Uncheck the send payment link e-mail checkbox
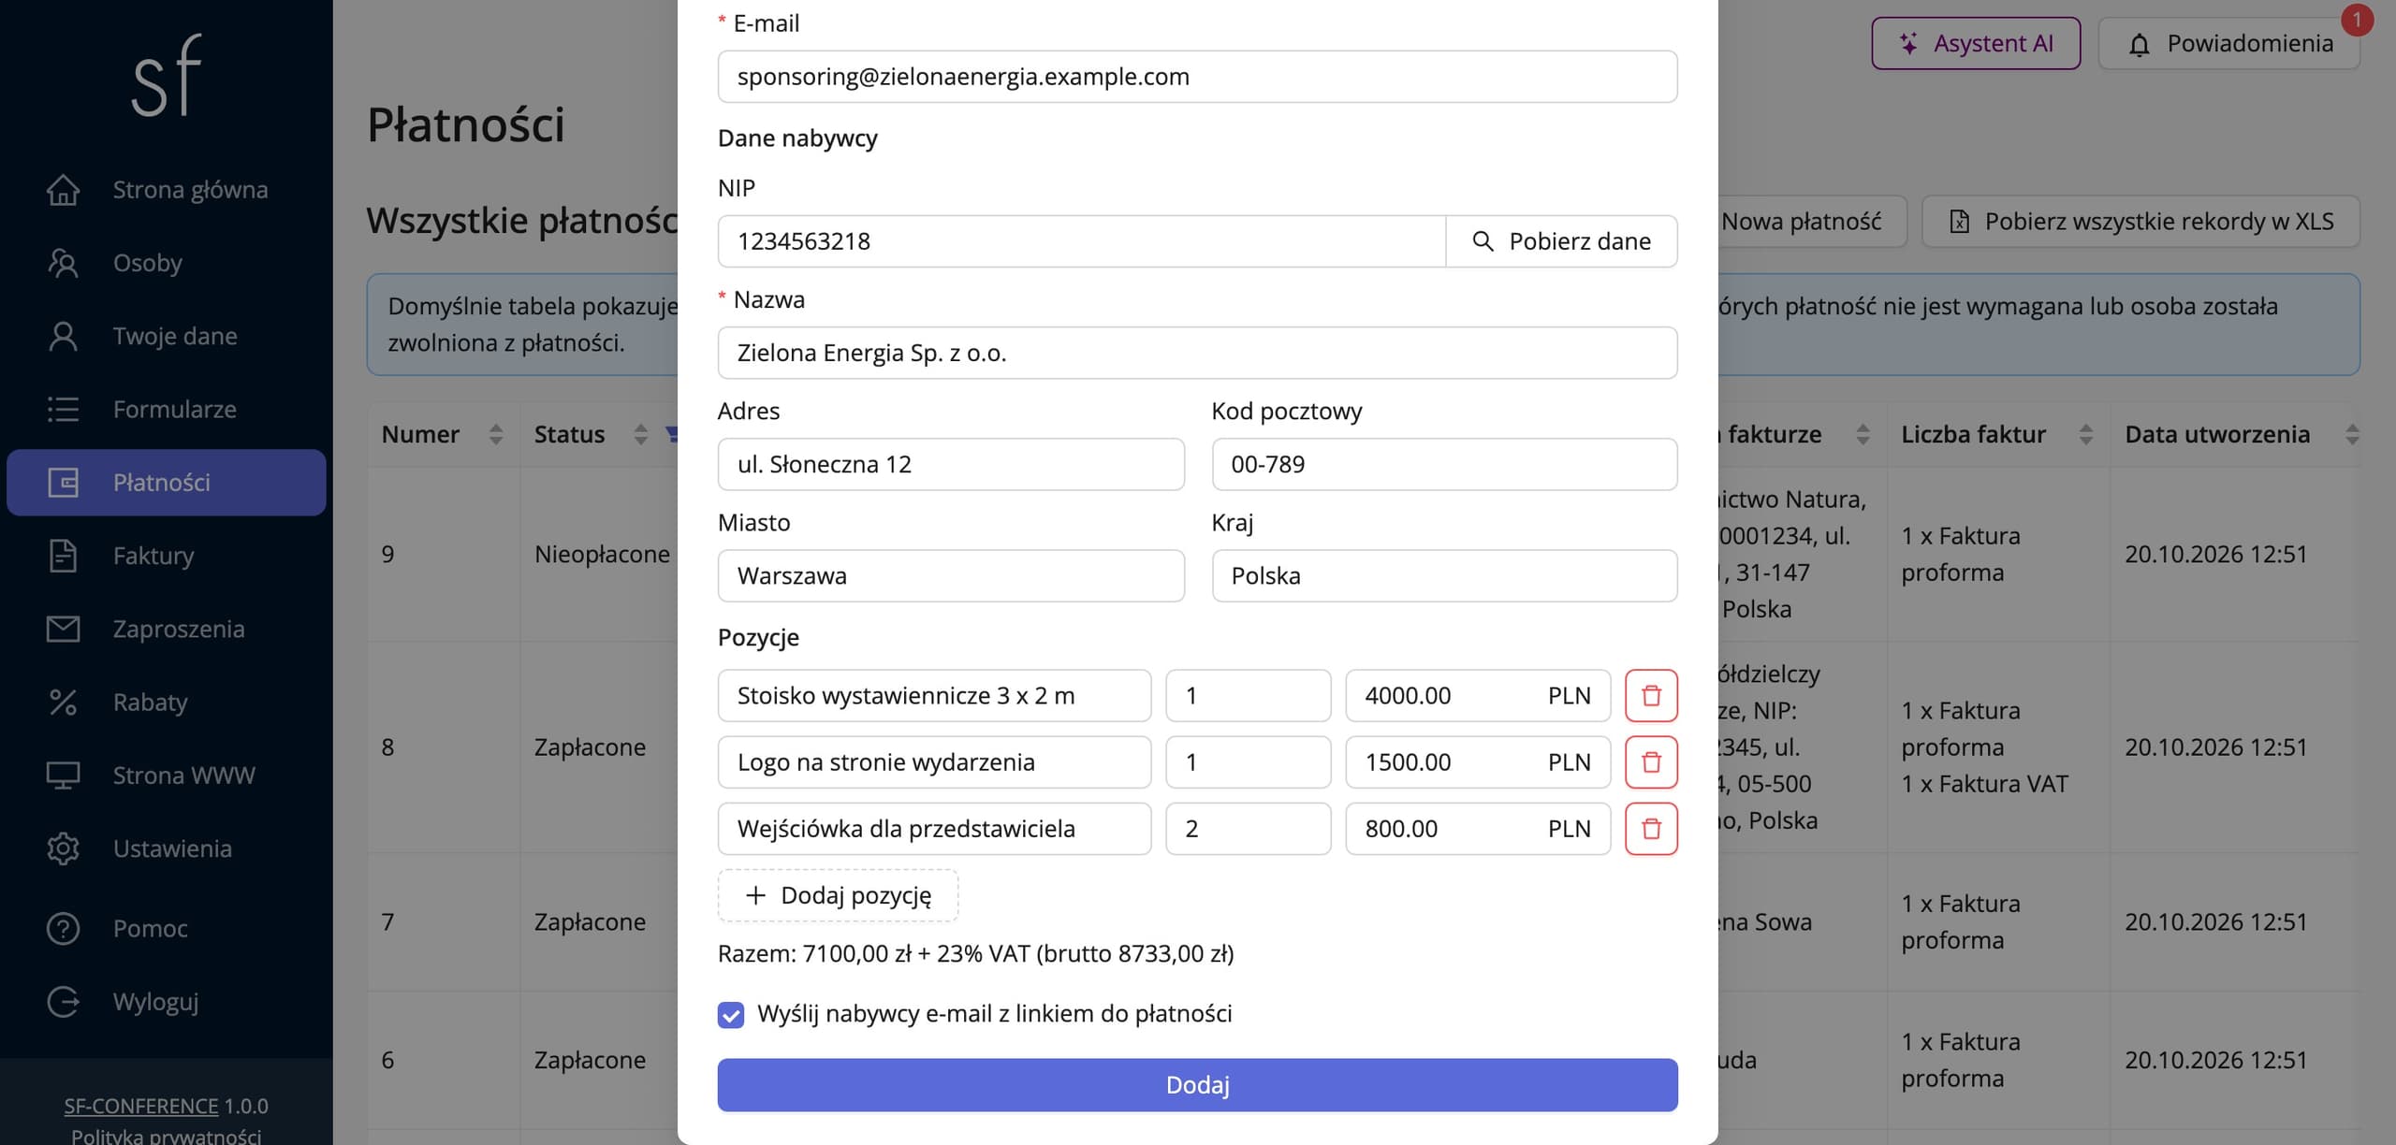Image resolution: width=2396 pixels, height=1145 pixels. click(731, 1014)
